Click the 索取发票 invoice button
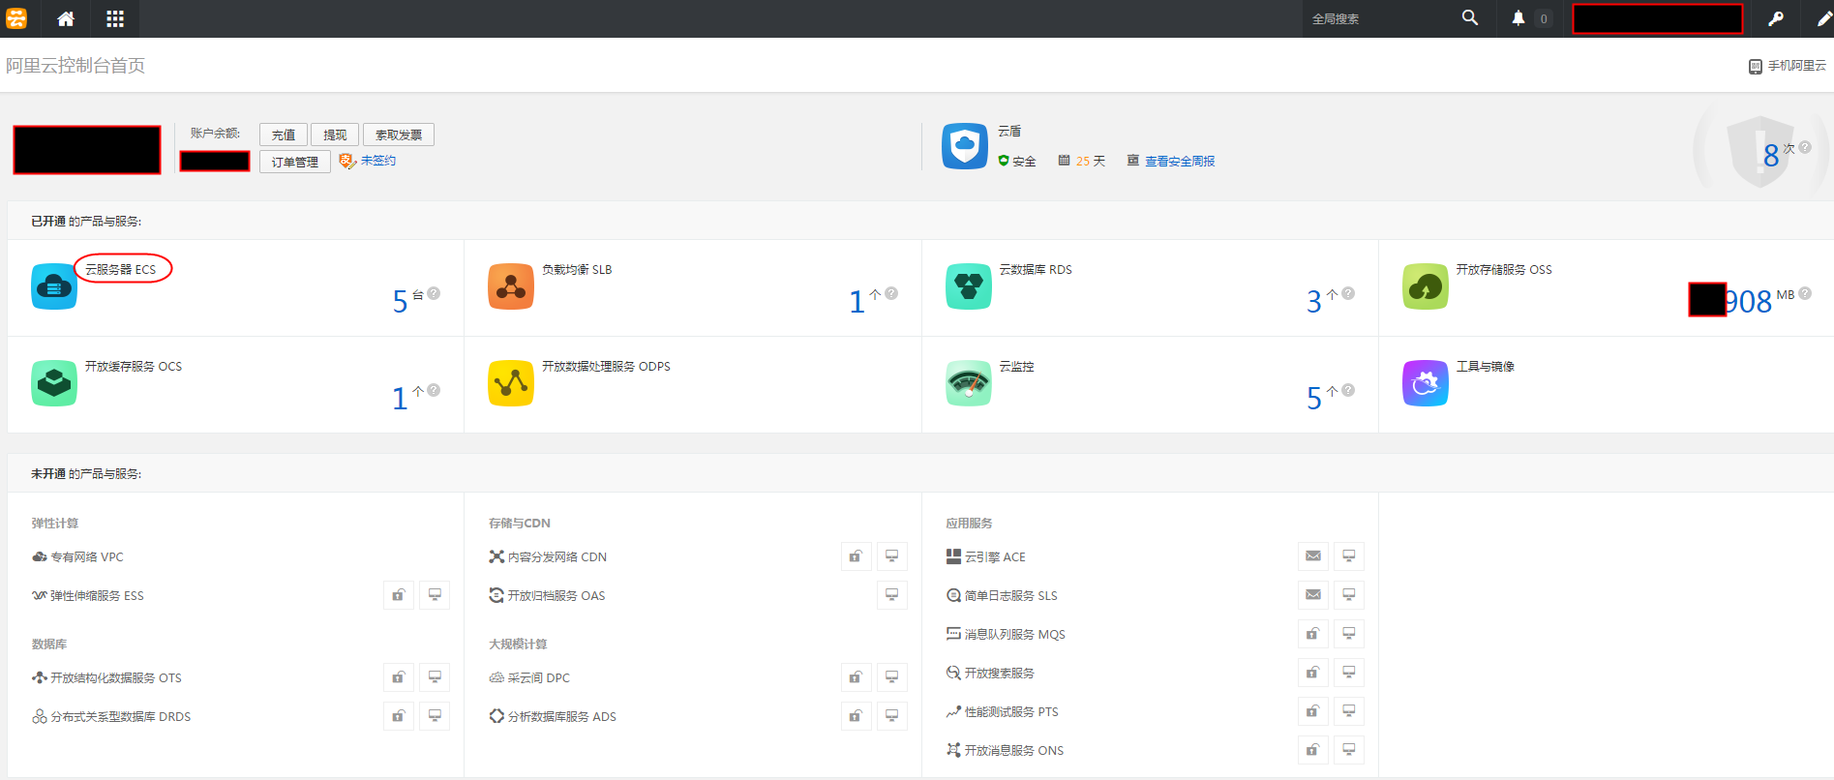Viewport: 1834px width, 780px height. 399,135
